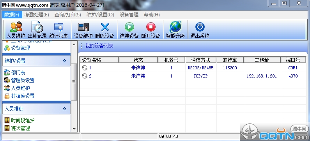Click the red 断开设备 disconnect icon
Screen dimensions: 310x141
pyautogui.click(x=151, y=27)
